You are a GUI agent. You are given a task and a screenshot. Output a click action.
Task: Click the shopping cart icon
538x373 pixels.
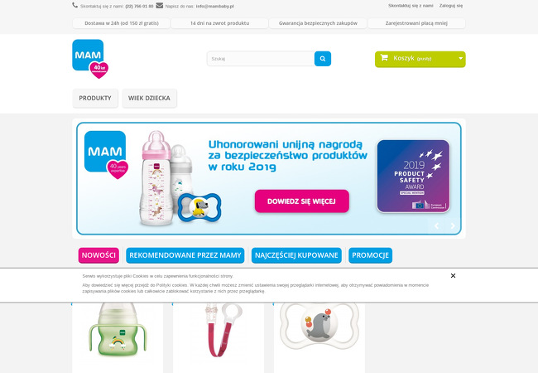pyautogui.click(x=384, y=58)
